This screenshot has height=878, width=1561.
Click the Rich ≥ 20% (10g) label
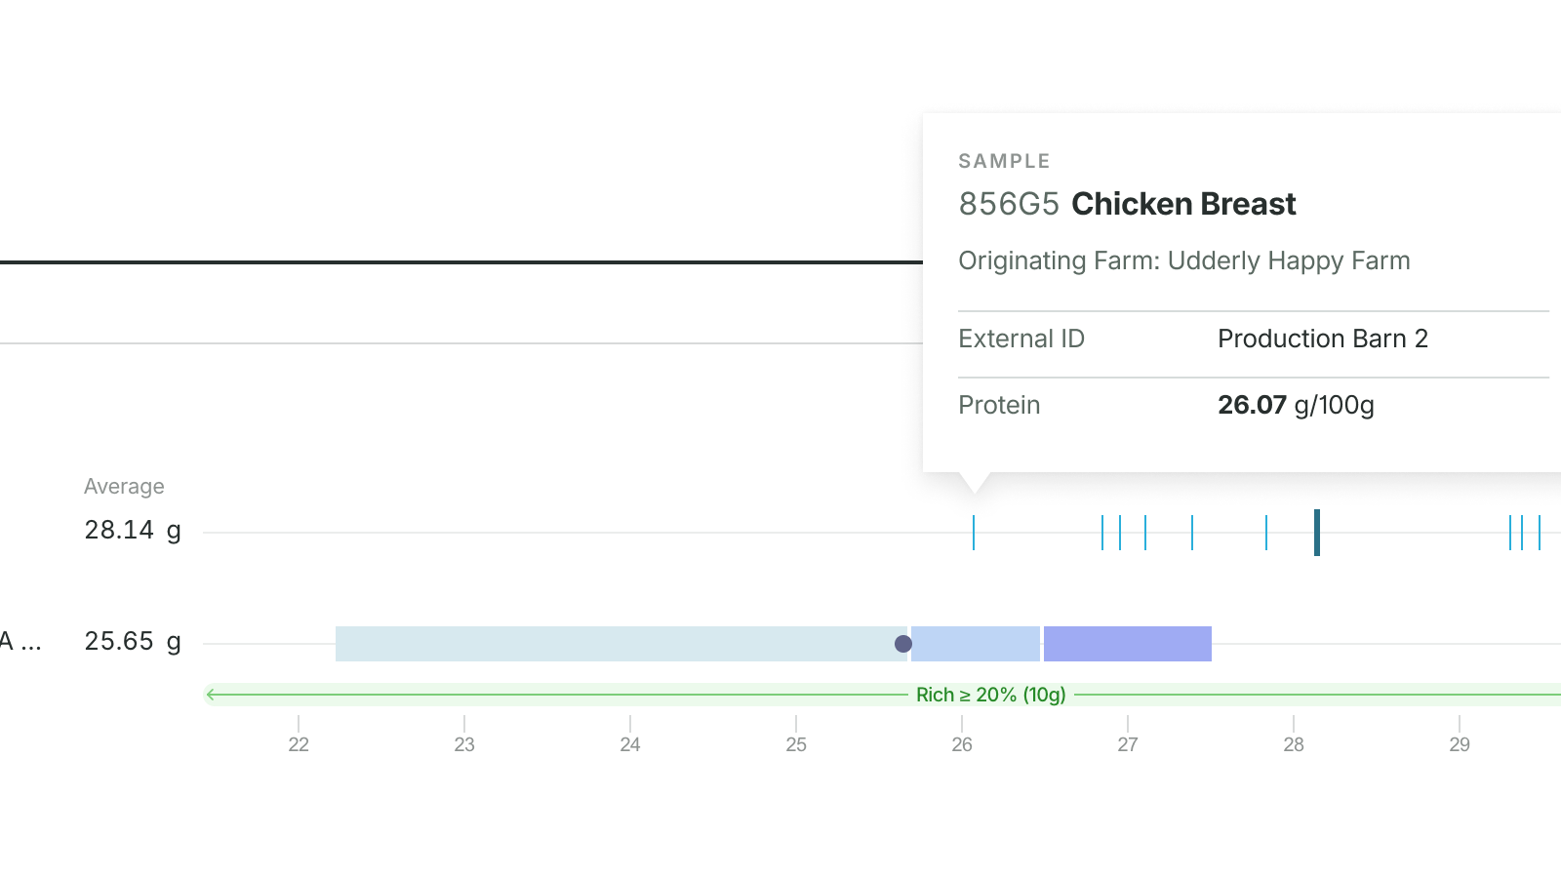[x=991, y=695]
